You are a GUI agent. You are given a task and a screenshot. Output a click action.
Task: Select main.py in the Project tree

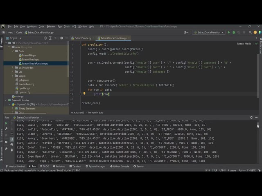coord(19,96)
